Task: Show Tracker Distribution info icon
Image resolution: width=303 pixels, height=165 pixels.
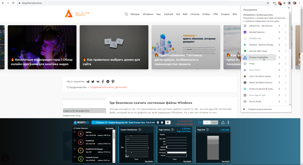Action: 140,129
